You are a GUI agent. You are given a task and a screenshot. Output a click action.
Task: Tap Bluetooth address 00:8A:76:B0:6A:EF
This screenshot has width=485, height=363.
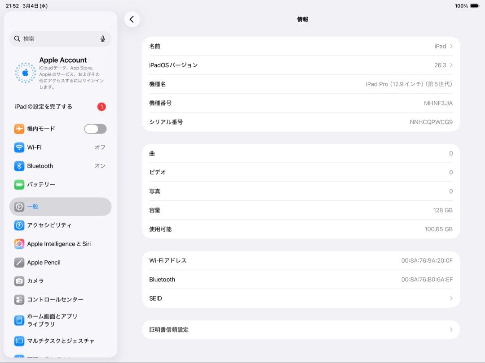tap(427, 280)
